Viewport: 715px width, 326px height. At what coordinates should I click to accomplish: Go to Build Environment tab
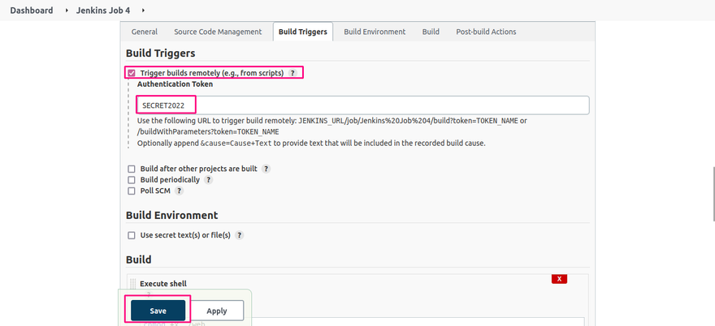[375, 32]
